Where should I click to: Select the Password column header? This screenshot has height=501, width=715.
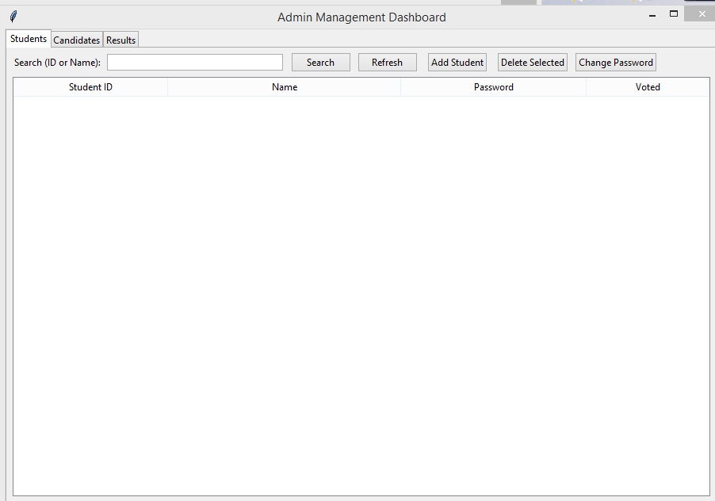pyautogui.click(x=494, y=87)
